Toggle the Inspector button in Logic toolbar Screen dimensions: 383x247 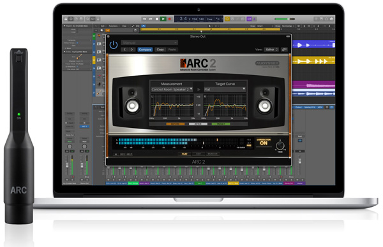71,19
